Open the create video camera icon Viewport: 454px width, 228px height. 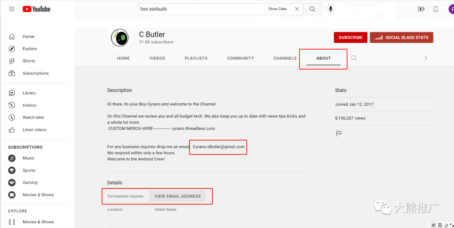coord(421,9)
